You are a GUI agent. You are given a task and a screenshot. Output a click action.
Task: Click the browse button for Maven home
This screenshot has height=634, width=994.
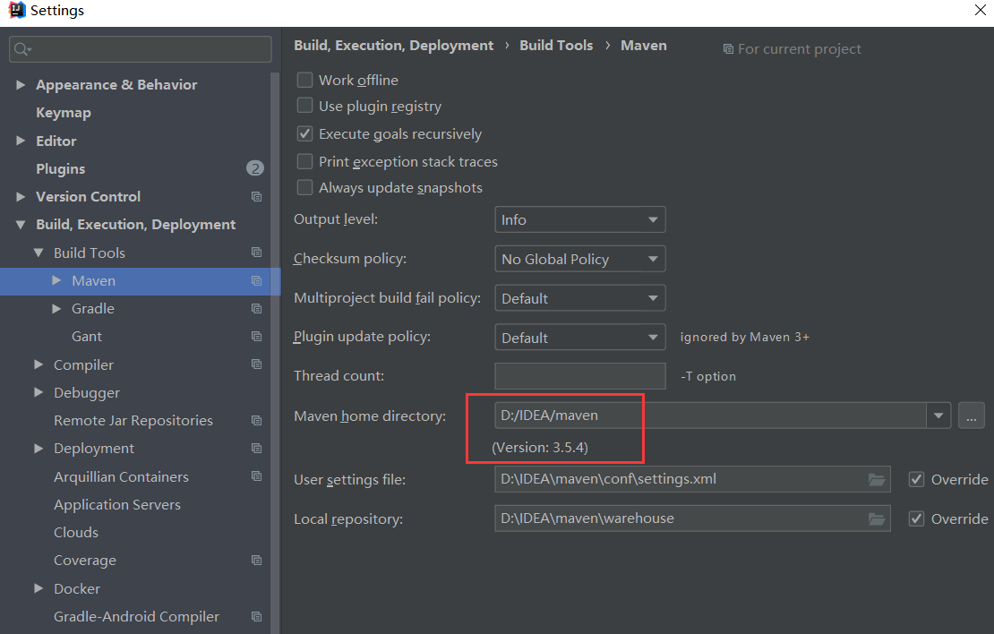[972, 416]
